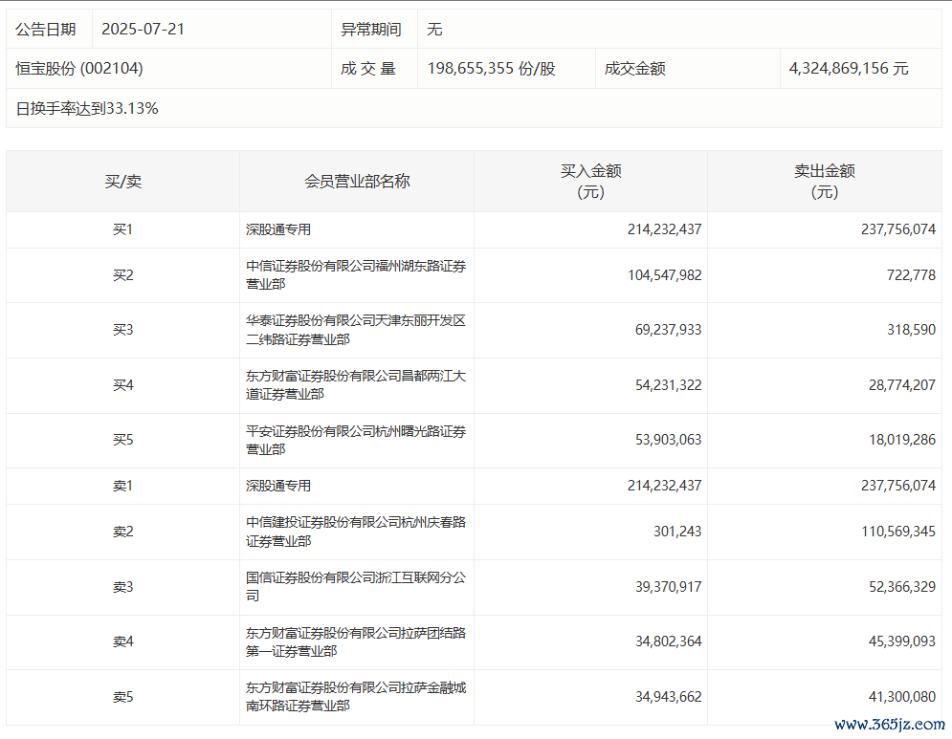Click the 会员营业部名称 column header
Screen dimensions: 952x739
(357, 182)
